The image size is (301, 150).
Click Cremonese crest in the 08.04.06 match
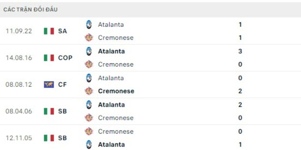pyautogui.click(x=89, y=118)
